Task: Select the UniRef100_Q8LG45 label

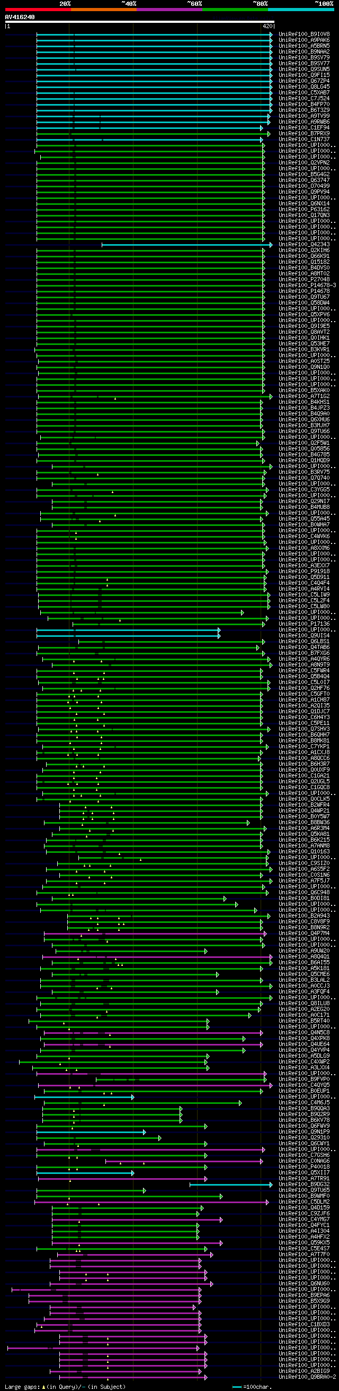Action: click(304, 87)
